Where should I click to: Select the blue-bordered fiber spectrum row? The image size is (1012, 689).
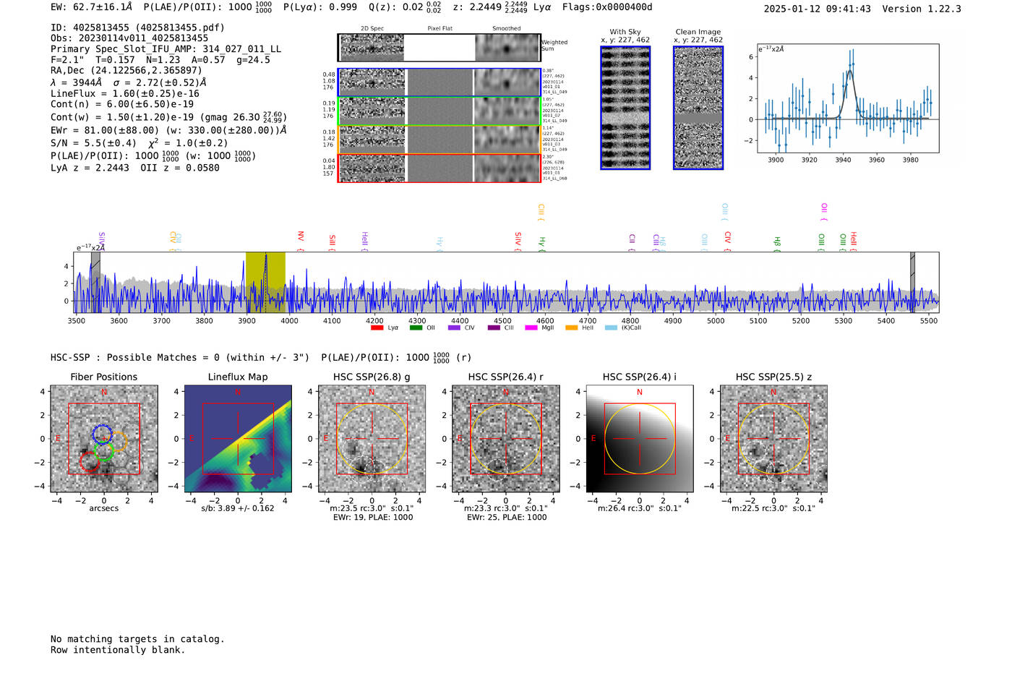(x=439, y=82)
